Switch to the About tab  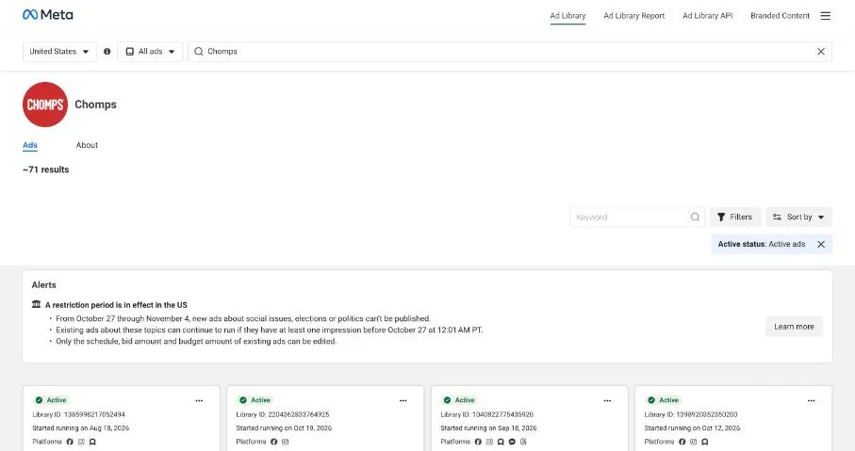(87, 145)
